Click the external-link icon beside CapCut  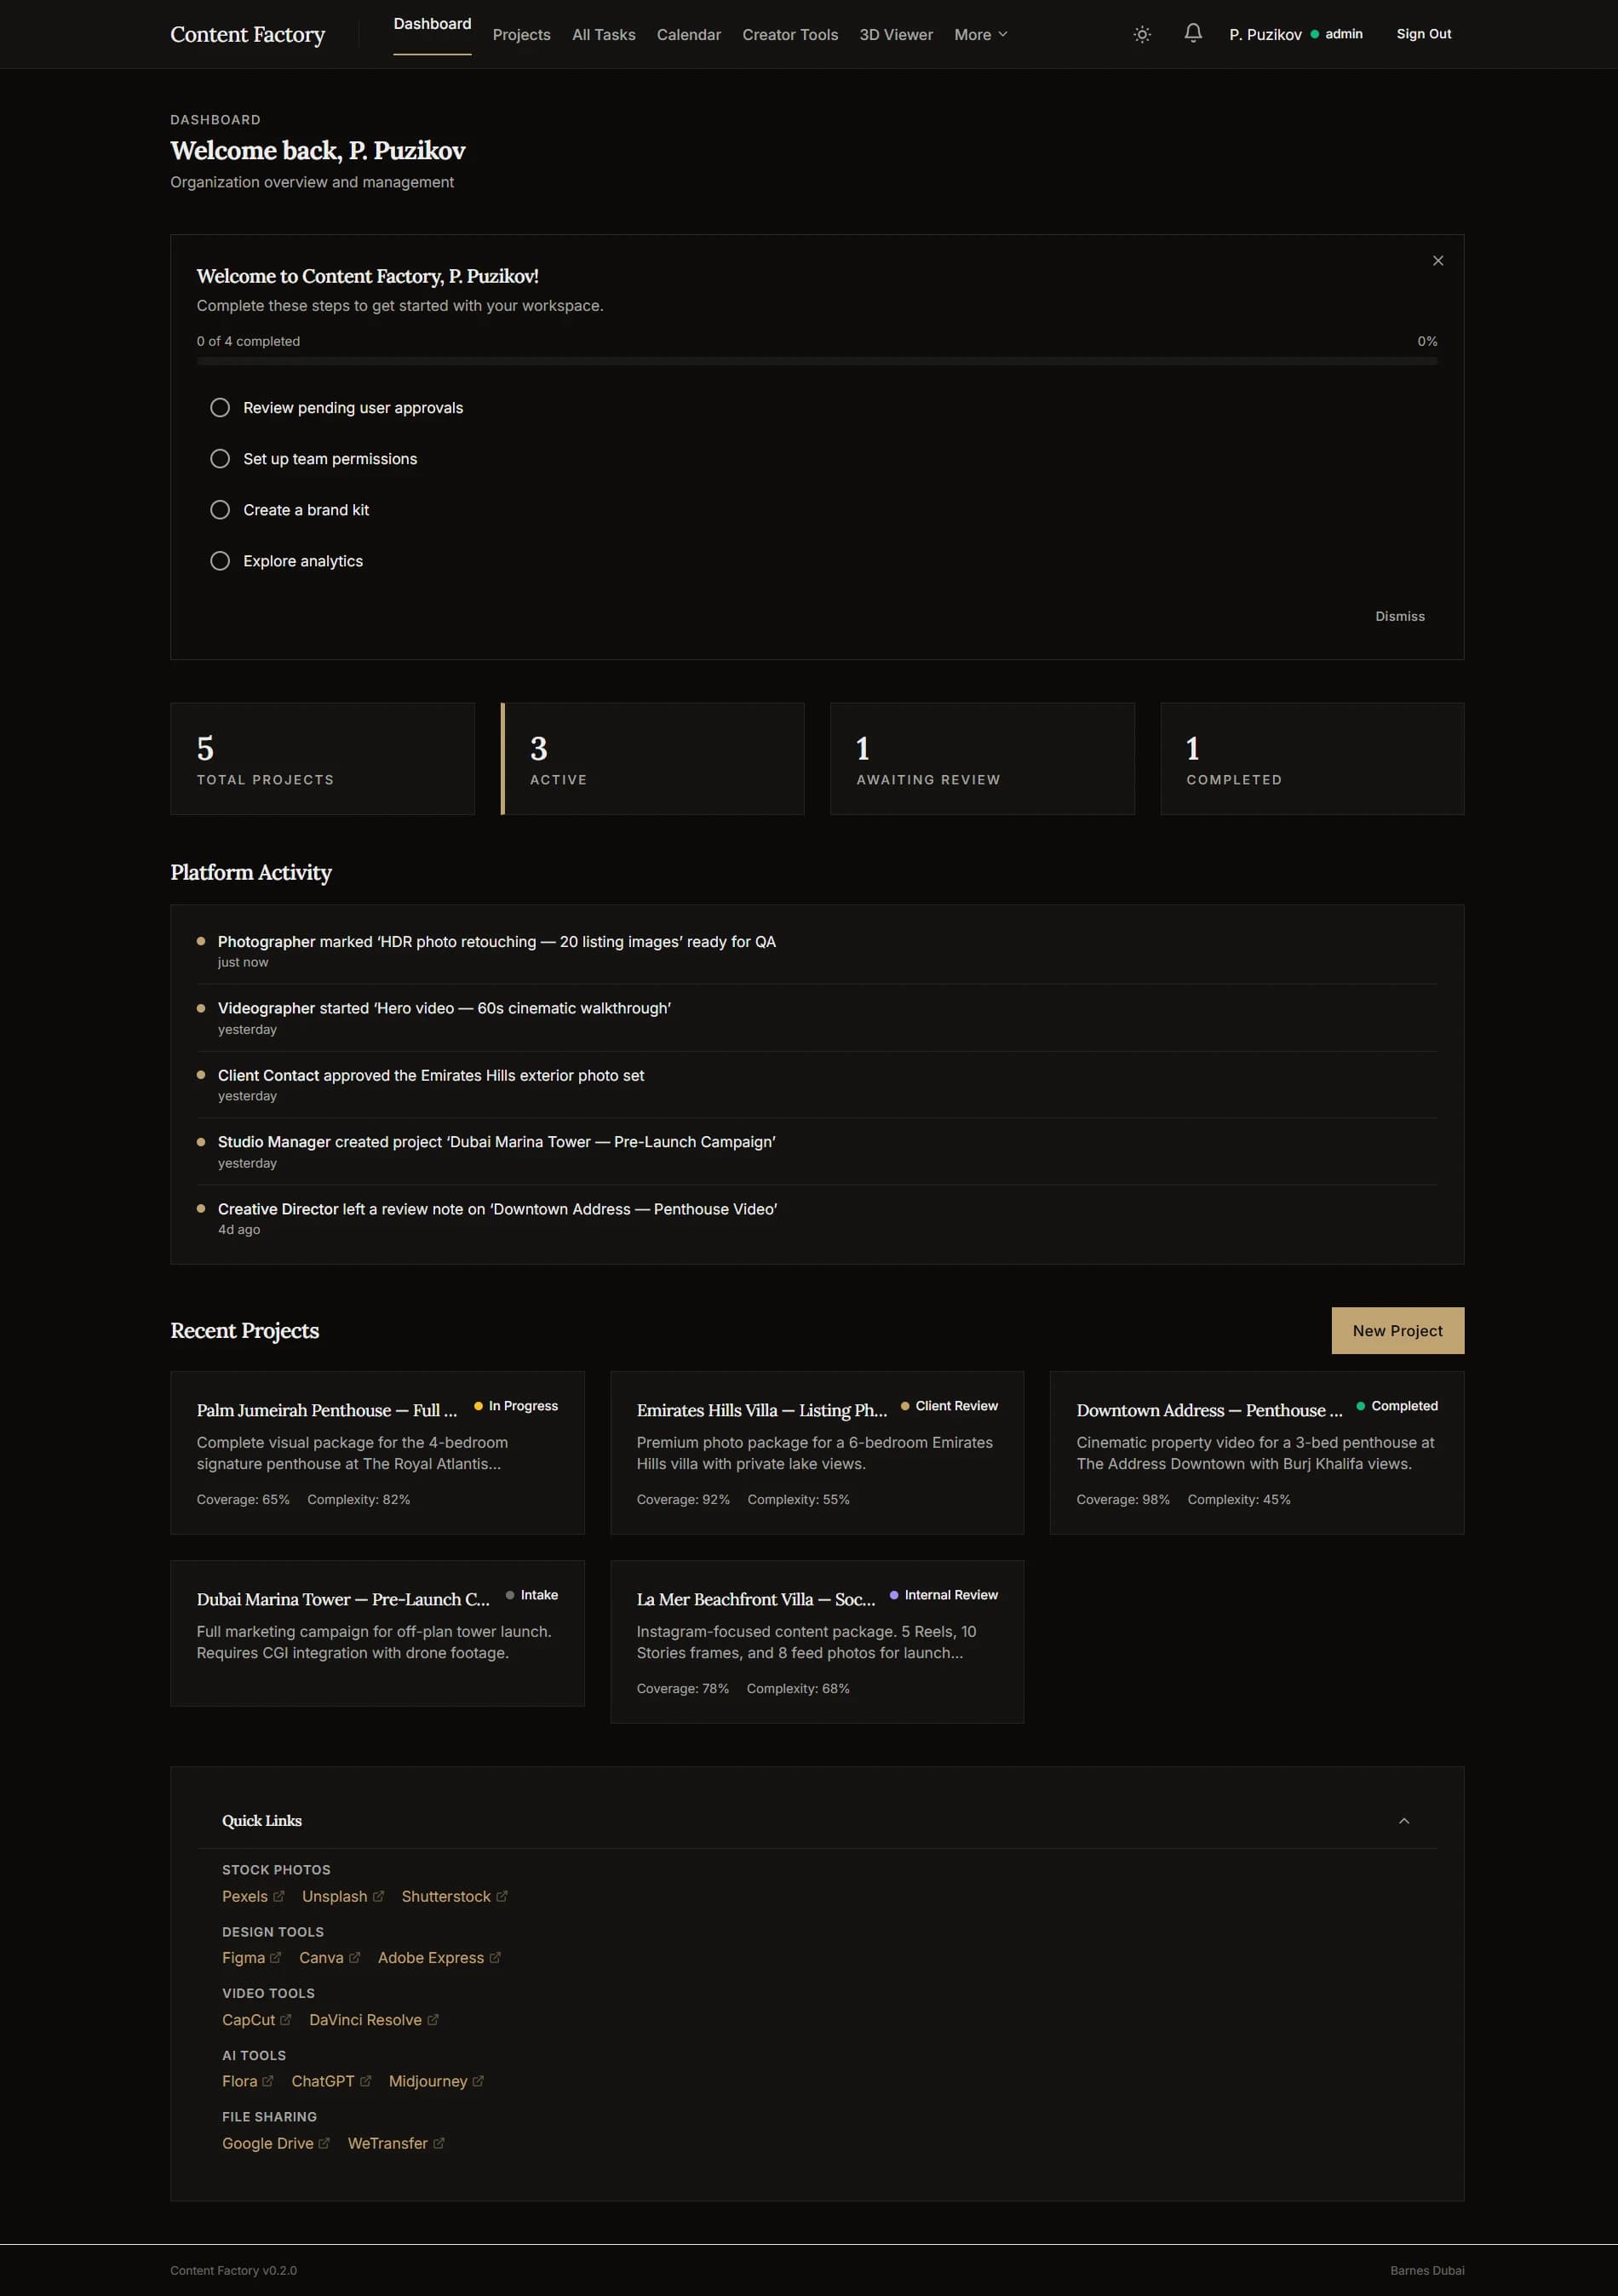(x=286, y=2019)
